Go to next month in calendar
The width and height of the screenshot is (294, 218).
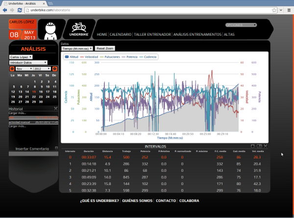pyautogui.click(x=54, y=69)
